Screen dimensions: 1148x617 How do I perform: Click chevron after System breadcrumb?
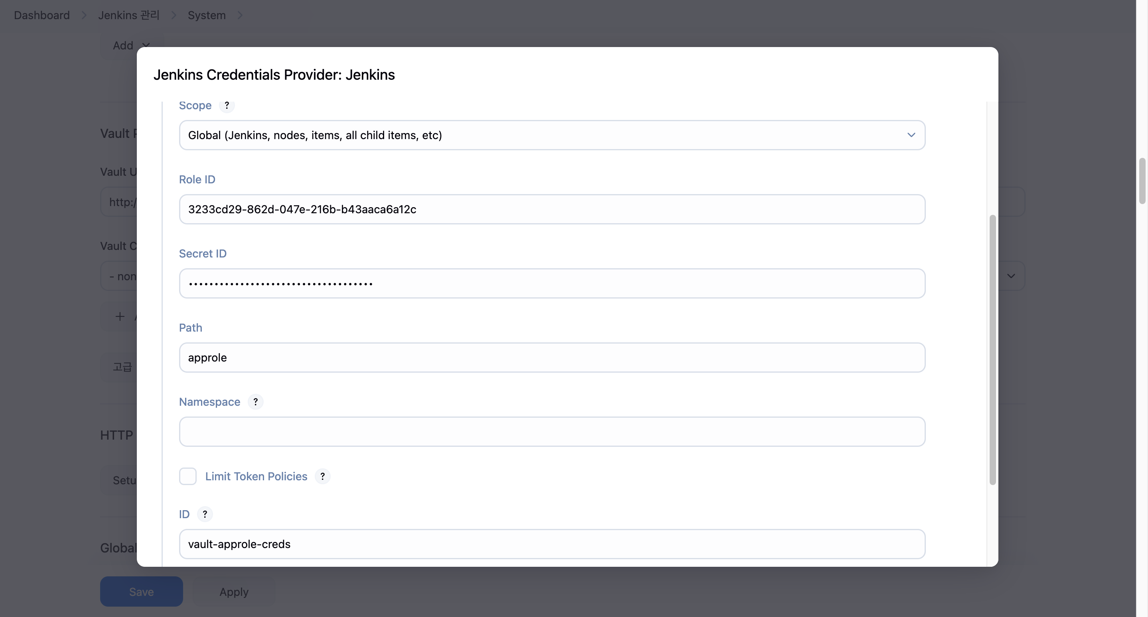240,15
